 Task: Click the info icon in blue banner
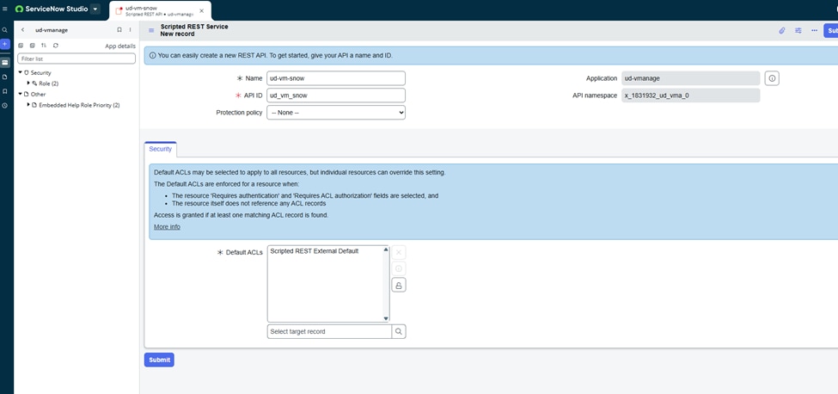point(153,55)
